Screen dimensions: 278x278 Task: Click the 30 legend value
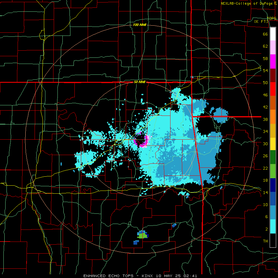pyautogui.click(x=265, y=144)
